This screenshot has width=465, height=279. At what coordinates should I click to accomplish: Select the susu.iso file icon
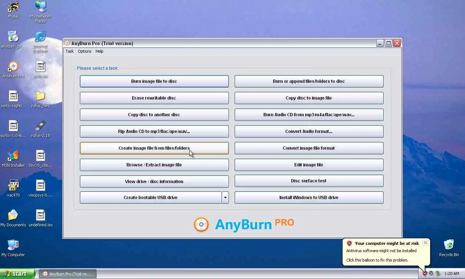(40, 69)
